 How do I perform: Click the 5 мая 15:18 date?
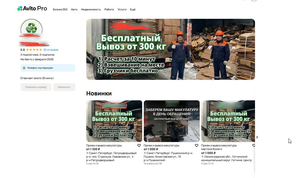(x=92, y=164)
